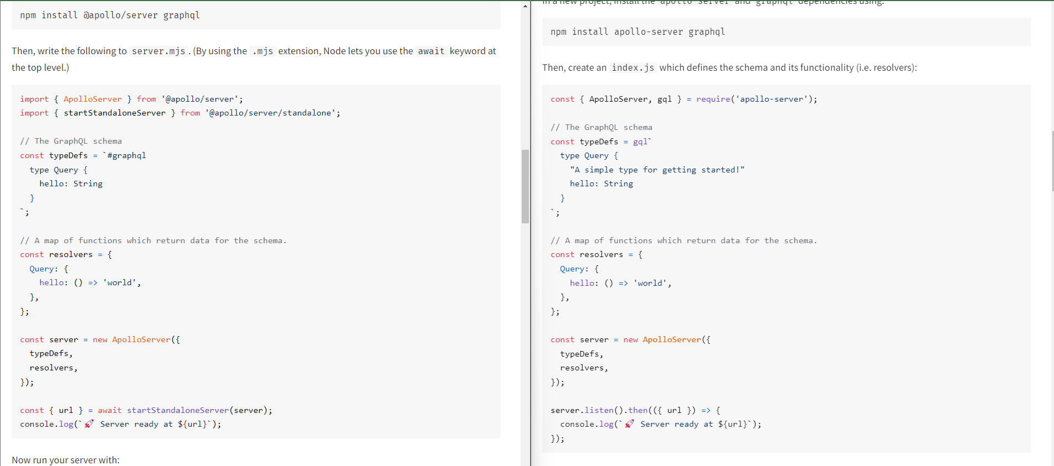Screen dimensions: 1054x466
Task: Click 'Now run your server with:' text
Action: coord(65,460)
